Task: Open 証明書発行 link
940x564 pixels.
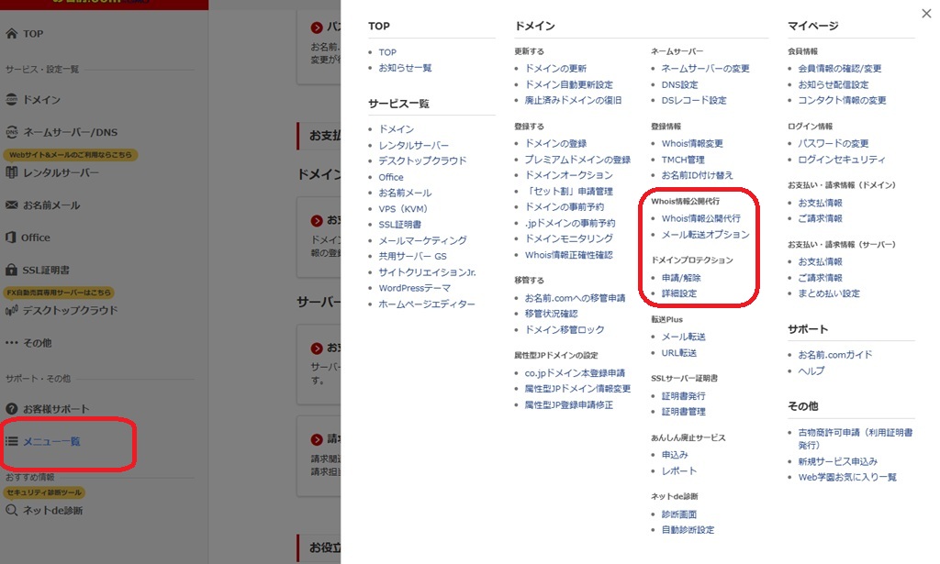Action: pyautogui.click(x=683, y=396)
